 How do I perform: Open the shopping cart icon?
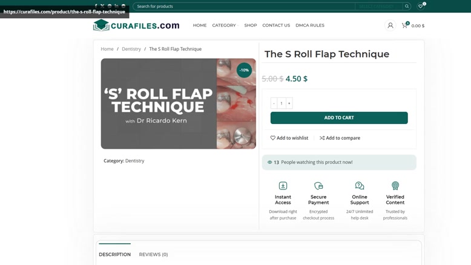404,25
